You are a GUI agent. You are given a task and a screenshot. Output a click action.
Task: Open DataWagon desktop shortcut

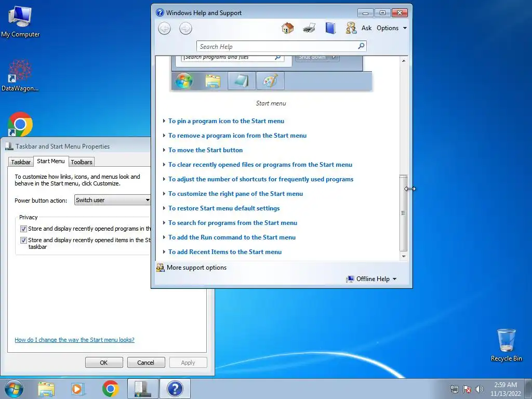point(20,75)
